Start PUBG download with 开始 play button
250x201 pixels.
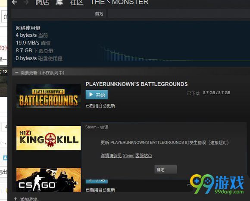point(97,95)
